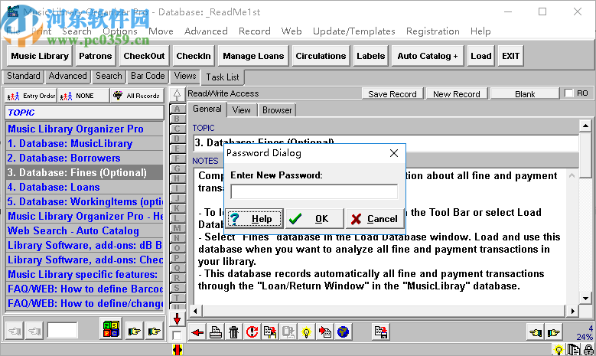Click the yellow lightbulb toolbar icon
The width and height of the screenshot is (596, 356).
pos(306,332)
